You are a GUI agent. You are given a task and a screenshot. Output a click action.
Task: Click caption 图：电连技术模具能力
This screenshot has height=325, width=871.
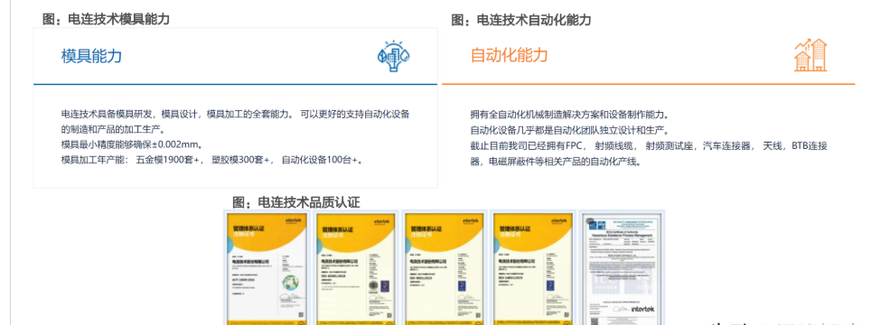click(x=106, y=19)
